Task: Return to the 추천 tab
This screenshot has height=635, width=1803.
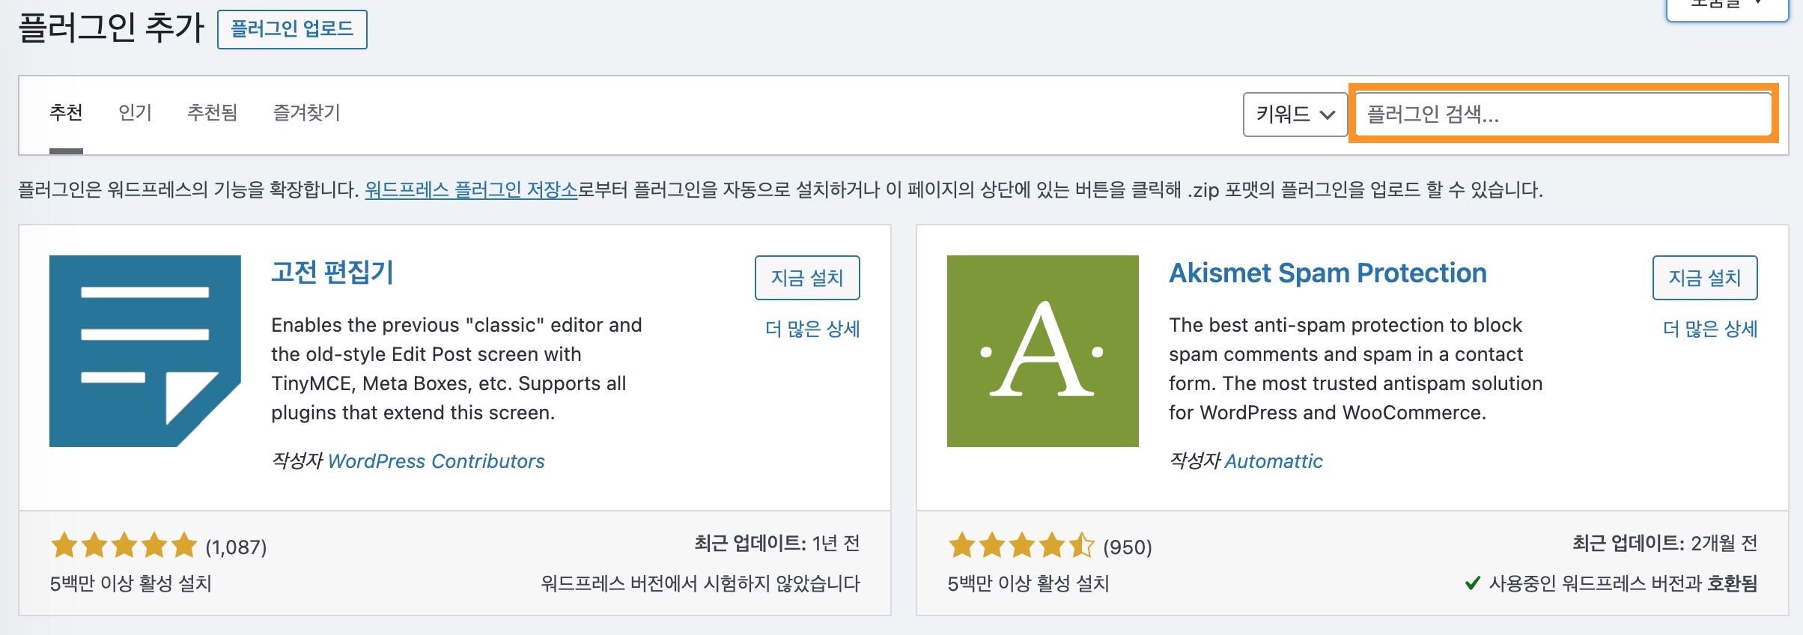Action: (64, 113)
